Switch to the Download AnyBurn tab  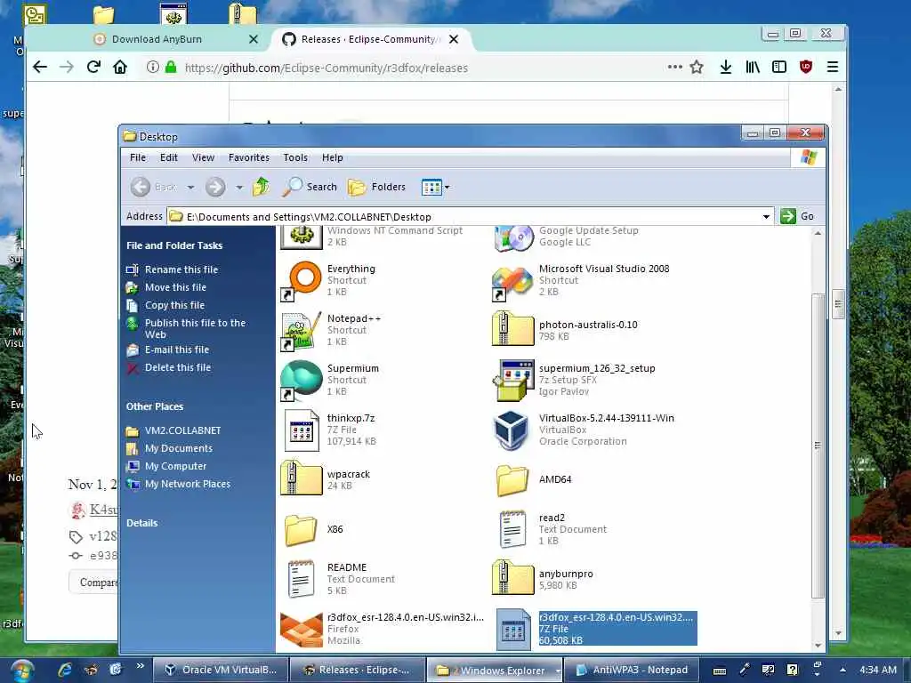pyautogui.click(x=157, y=39)
